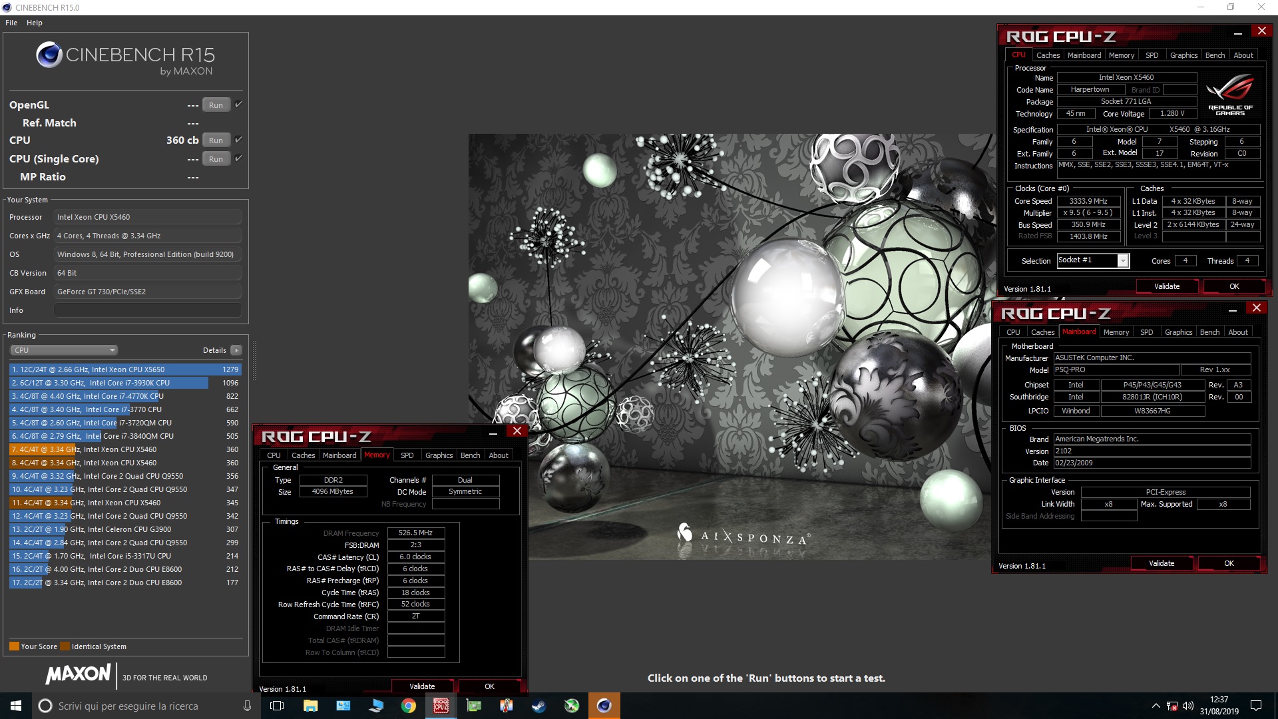Toggle the CPU Single Core checkbox

pos(238,158)
